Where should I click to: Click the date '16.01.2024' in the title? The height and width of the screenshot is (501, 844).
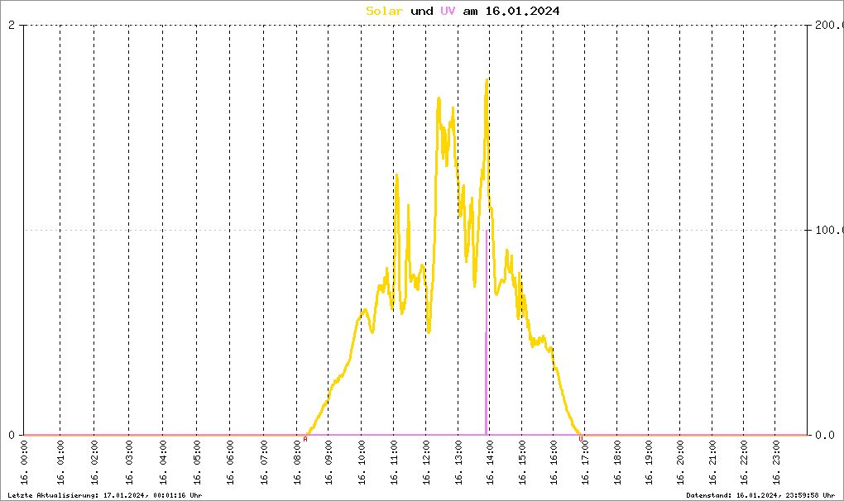coord(522,11)
